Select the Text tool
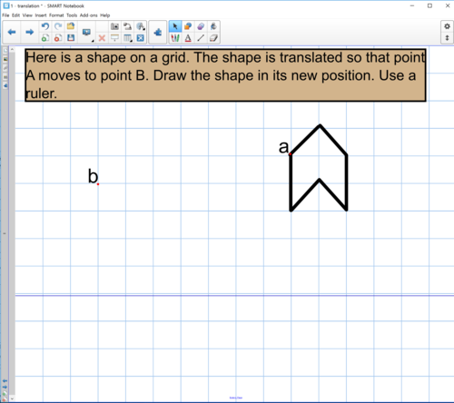This screenshot has width=454, height=403. pos(188,38)
